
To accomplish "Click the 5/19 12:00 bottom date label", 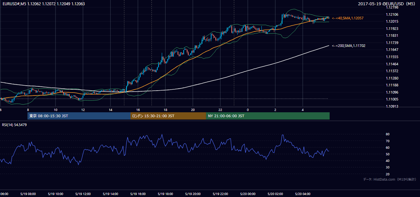I will (83, 194).
